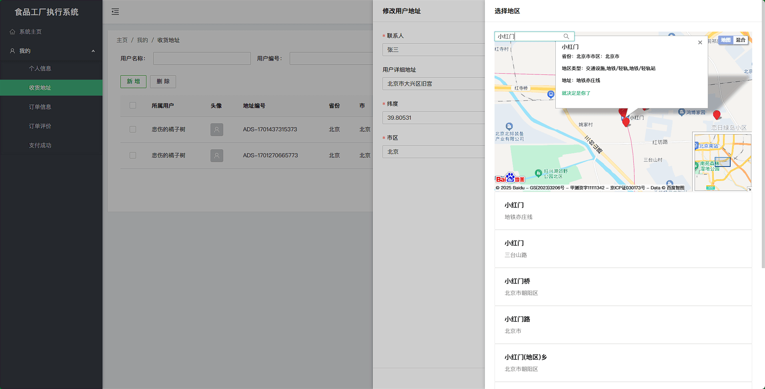Click the 联系人 field containing 张三
The height and width of the screenshot is (389, 765).
434,50
